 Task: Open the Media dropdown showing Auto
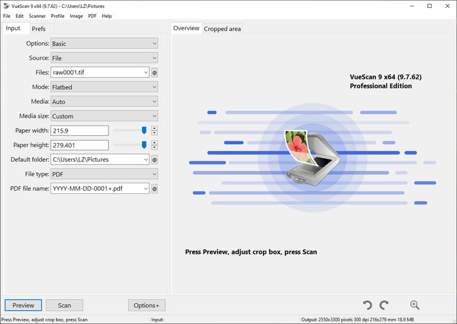pyautogui.click(x=104, y=101)
